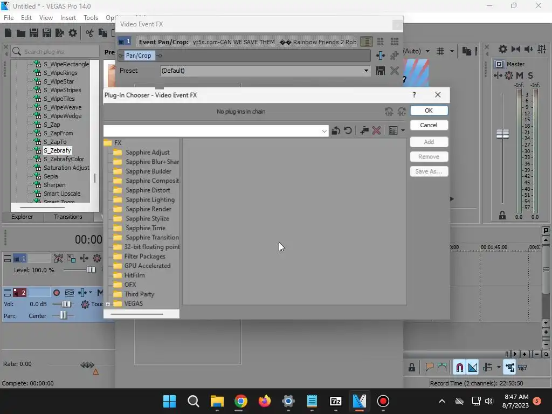Click the Copy icon in main toolbar
552x414 pixels.
(x=103, y=33)
